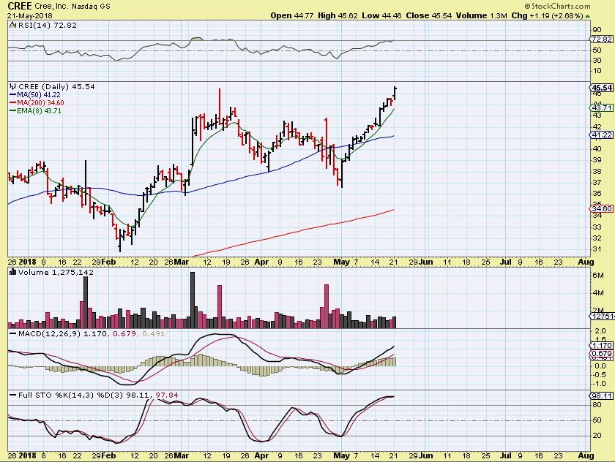Click the 43.71 EMA price tag

pos(602,107)
